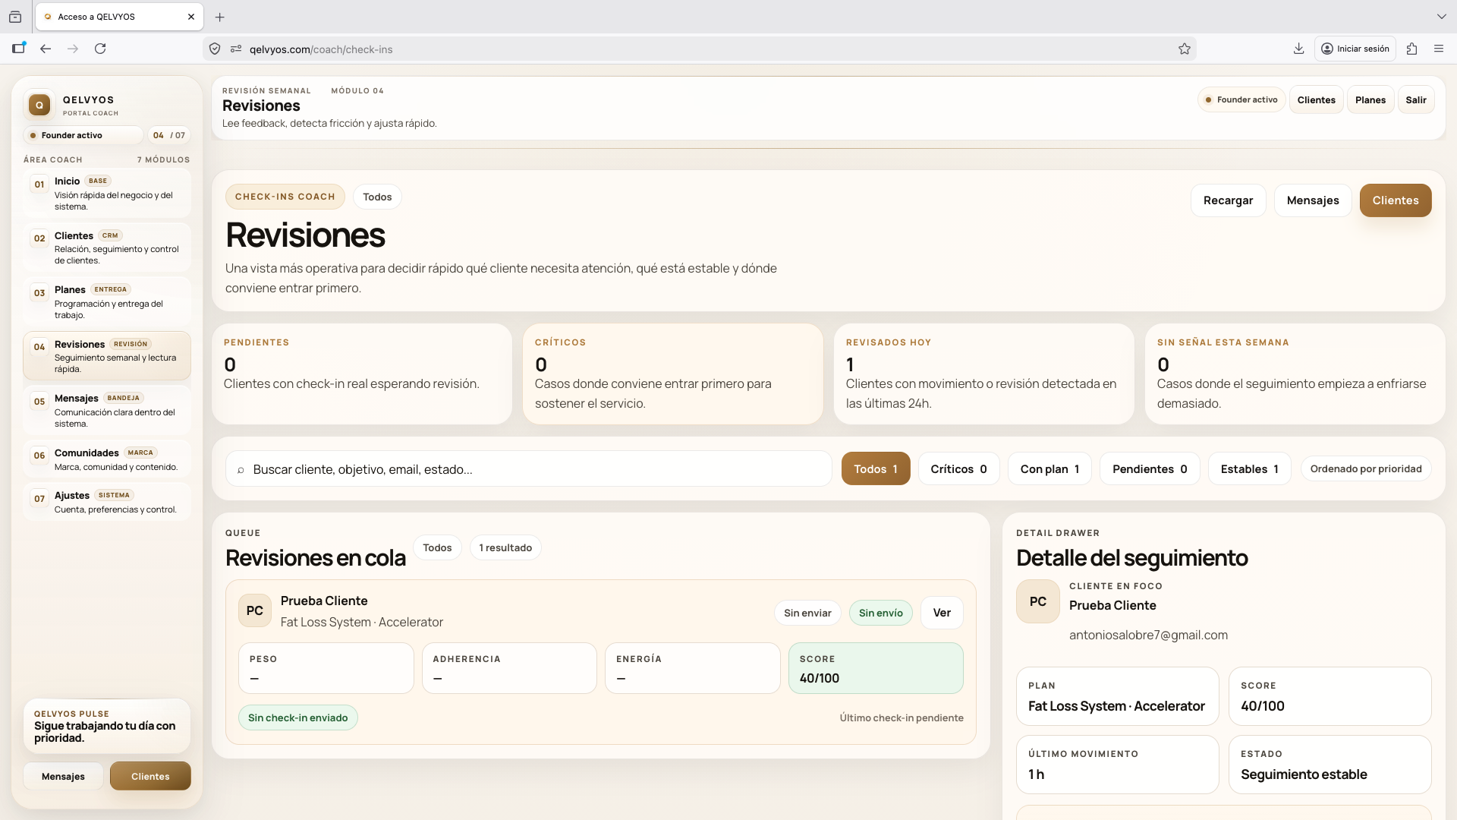This screenshot has height=820, width=1457.
Task: Open the browser extensions puzzle icon
Action: click(1411, 48)
